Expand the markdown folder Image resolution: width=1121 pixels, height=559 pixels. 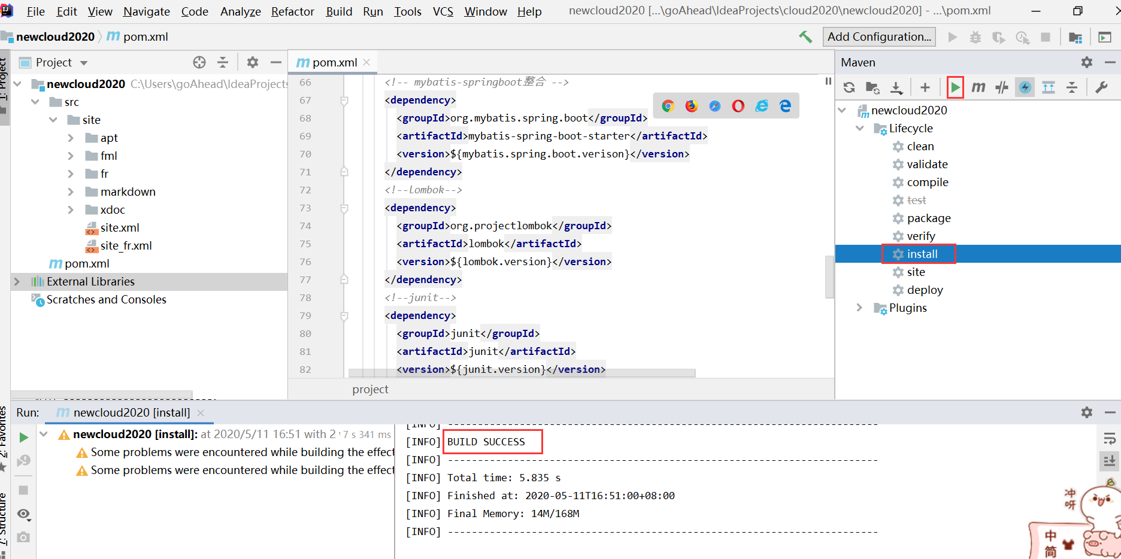click(71, 192)
